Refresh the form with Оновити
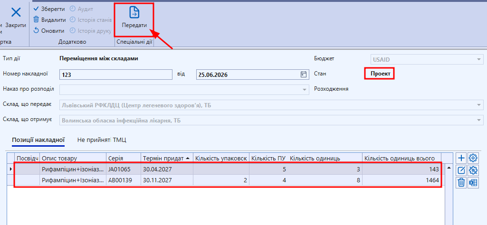Screen dimensions: 487x225 (x=49, y=31)
